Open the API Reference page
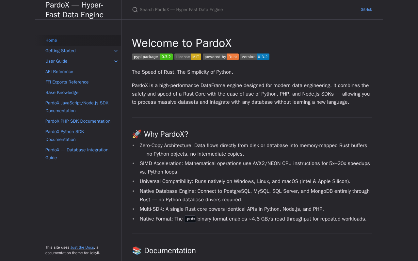 click(59, 72)
